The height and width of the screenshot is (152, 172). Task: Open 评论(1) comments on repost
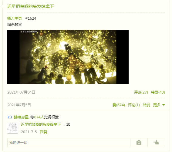click(x=134, y=105)
